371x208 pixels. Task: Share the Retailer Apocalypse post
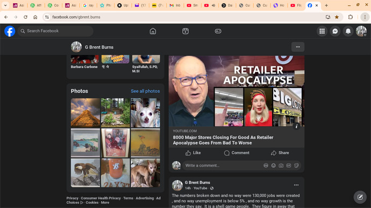point(280,153)
